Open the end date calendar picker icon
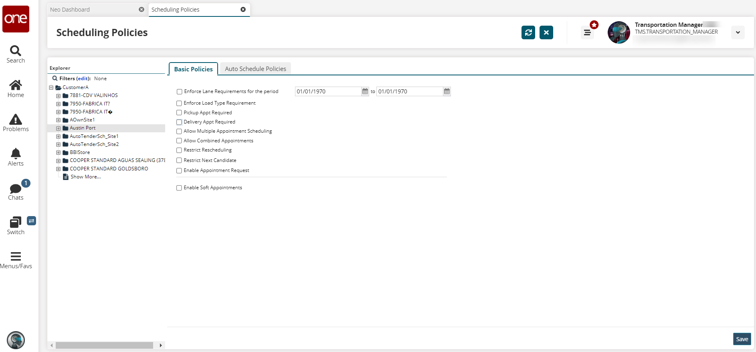Screen dimensions: 756x352 447,91
